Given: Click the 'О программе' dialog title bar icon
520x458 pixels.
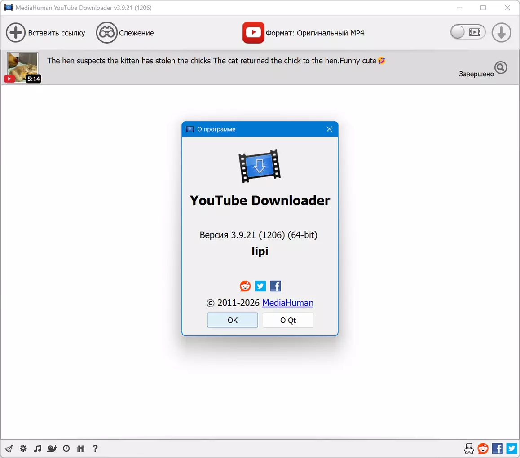Looking at the screenshot, I should [190, 129].
